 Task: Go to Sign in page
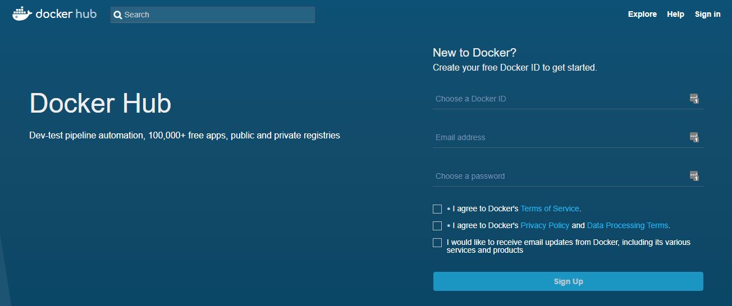pyautogui.click(x=707, y=14)
